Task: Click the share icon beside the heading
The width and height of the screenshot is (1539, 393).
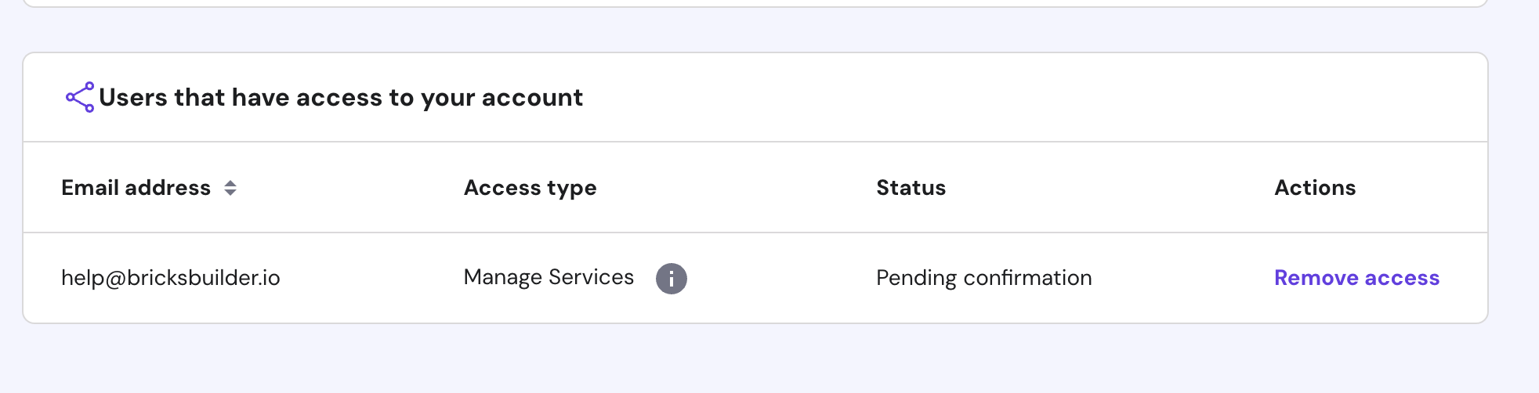Action: pyautogui.click(x=80, y=97)
